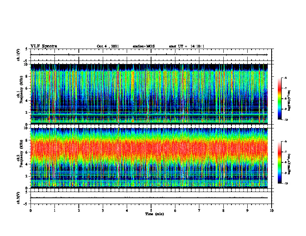
Task: Click the time axis tick label "5"
Action: point(151,211)
